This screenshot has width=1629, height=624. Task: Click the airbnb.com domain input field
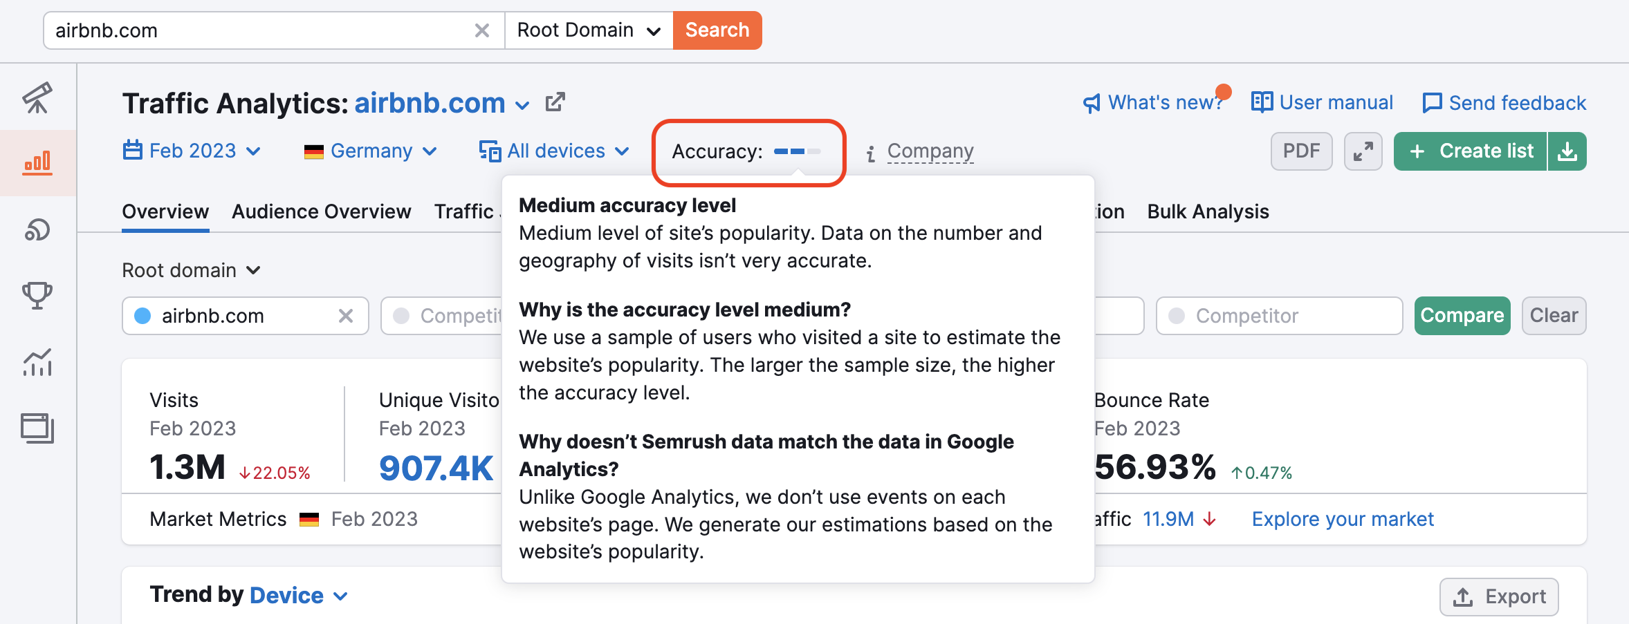pos(246,316)
